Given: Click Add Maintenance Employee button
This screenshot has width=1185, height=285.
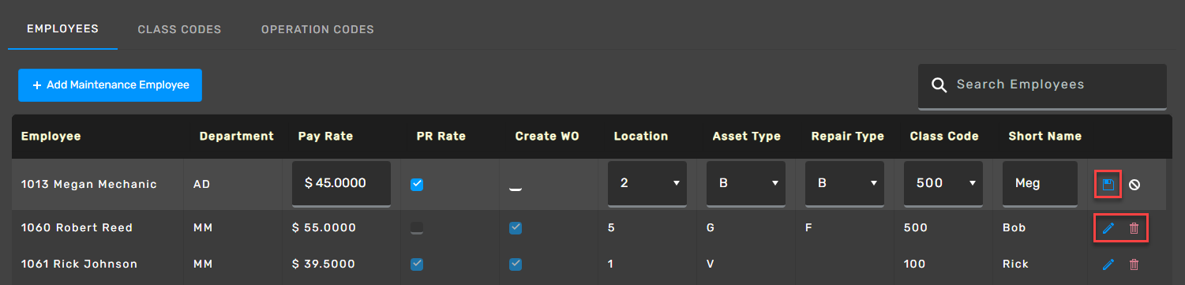Looking at the screenshot, I should click(x=110, y=85).
